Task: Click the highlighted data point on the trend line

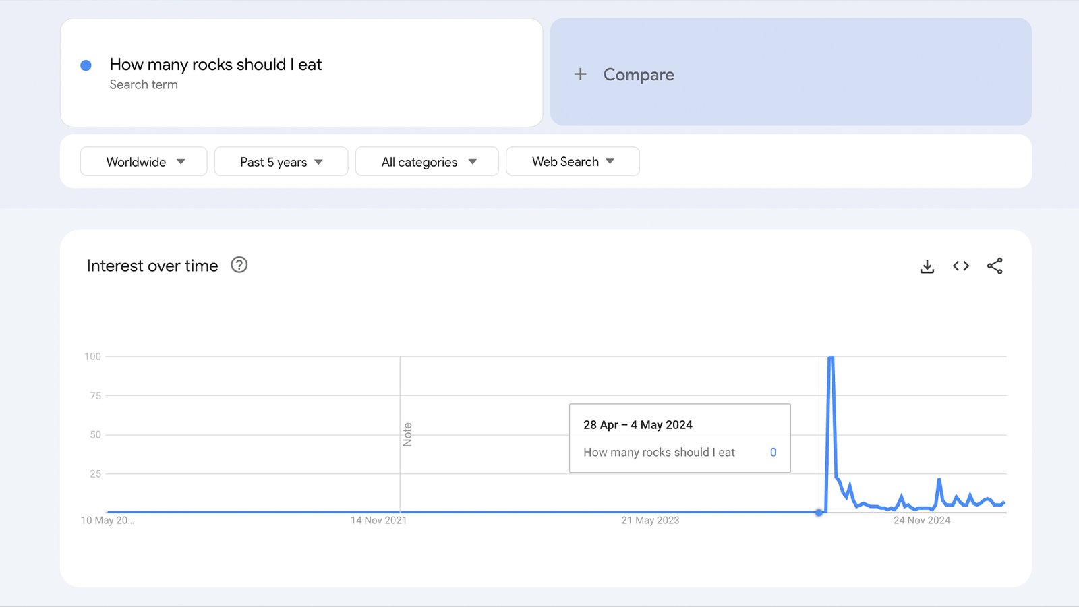Action: click(x=820, y=513)
